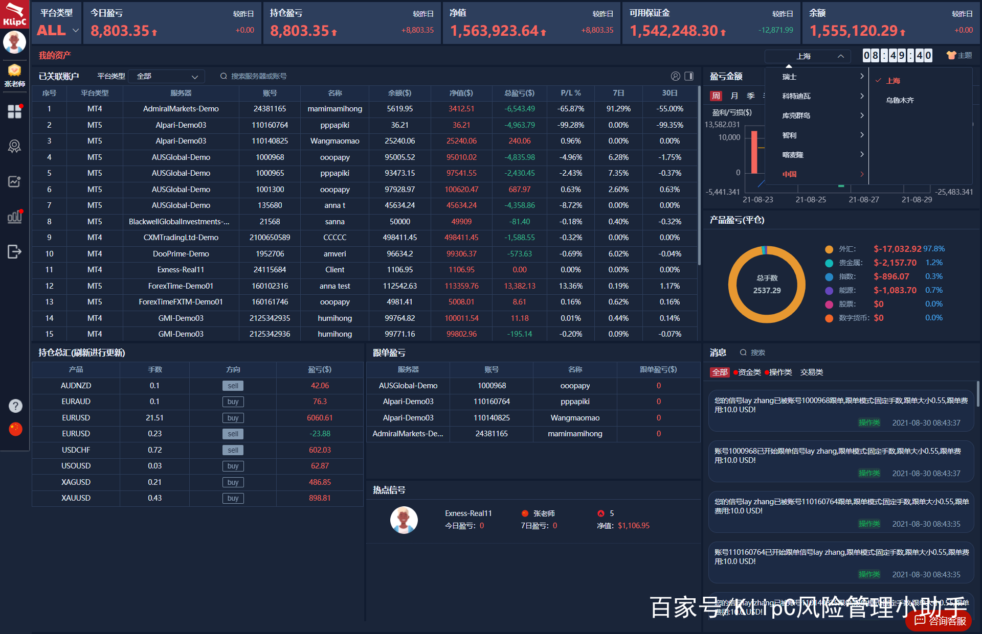The width and height of the screenshot is (982, 634).
Task: Click the 张老师 VIP badge icon
Action: click(x=14, y=70)
